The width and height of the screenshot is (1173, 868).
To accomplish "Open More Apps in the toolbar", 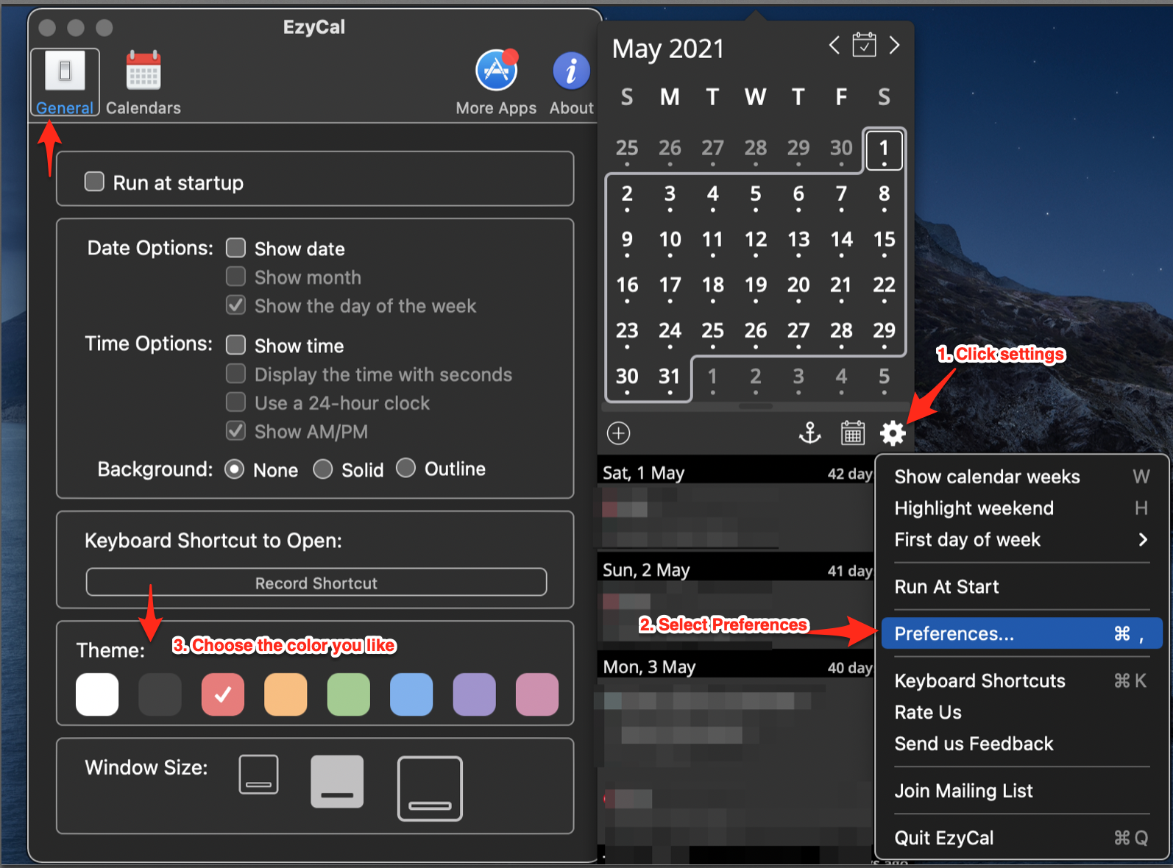I will tap(496, 82).
